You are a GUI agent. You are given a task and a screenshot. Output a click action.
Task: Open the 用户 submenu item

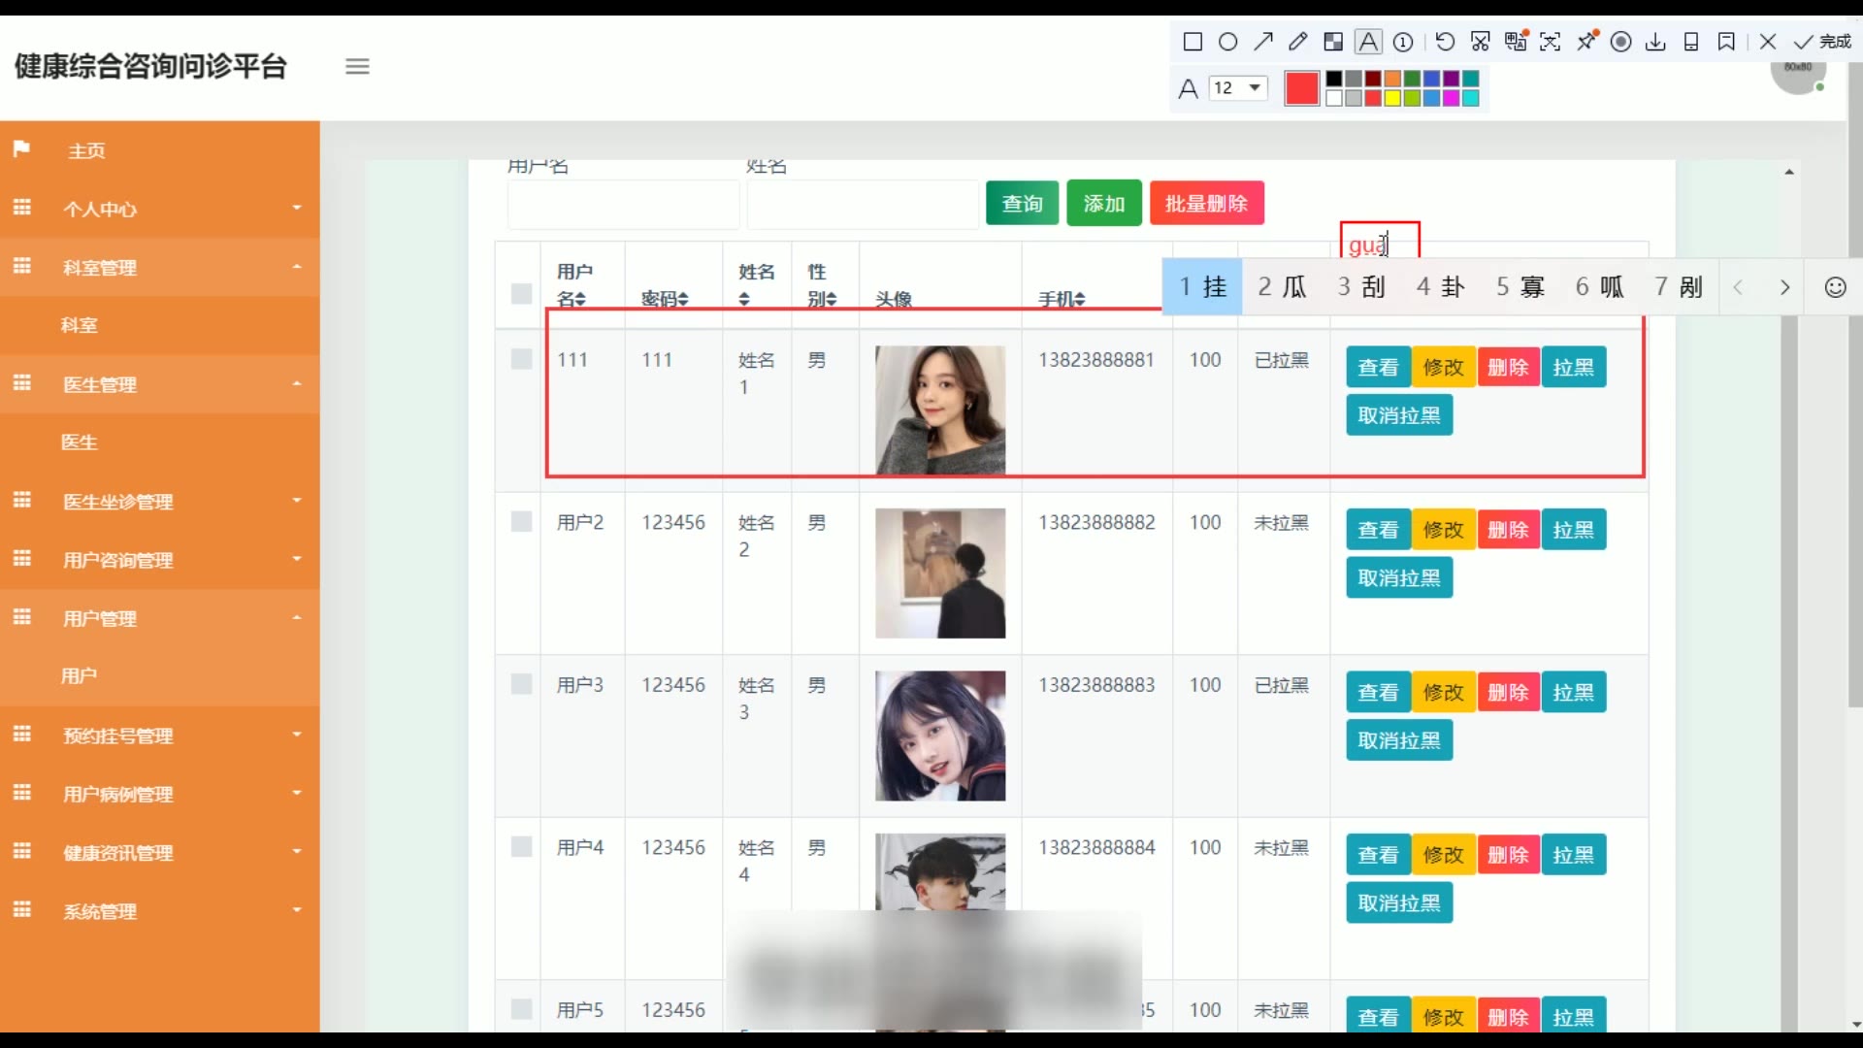[x=160, y=676]
